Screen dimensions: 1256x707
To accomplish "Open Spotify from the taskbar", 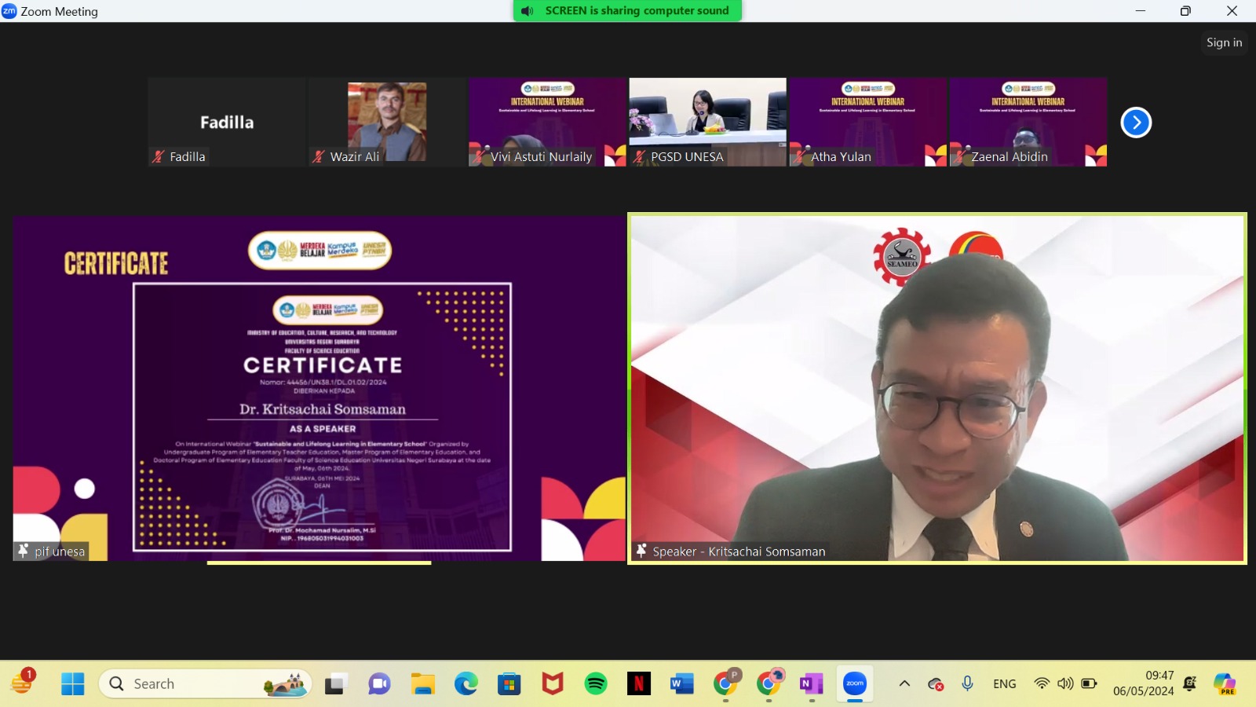I will tap(596, 684).
